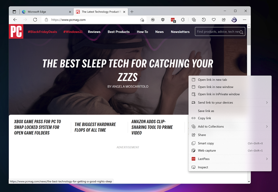The image size is (278, 192).
Task: Open Biggest Hardware Flops article
Action: click(x=95, y=127)
